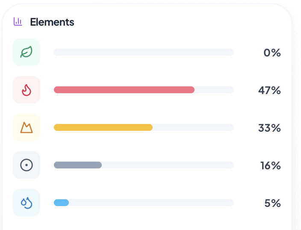The height and width of the screenshot is (230, 301).
Task: Click the gray filled metal bar segment
Action: click(78, 165)
